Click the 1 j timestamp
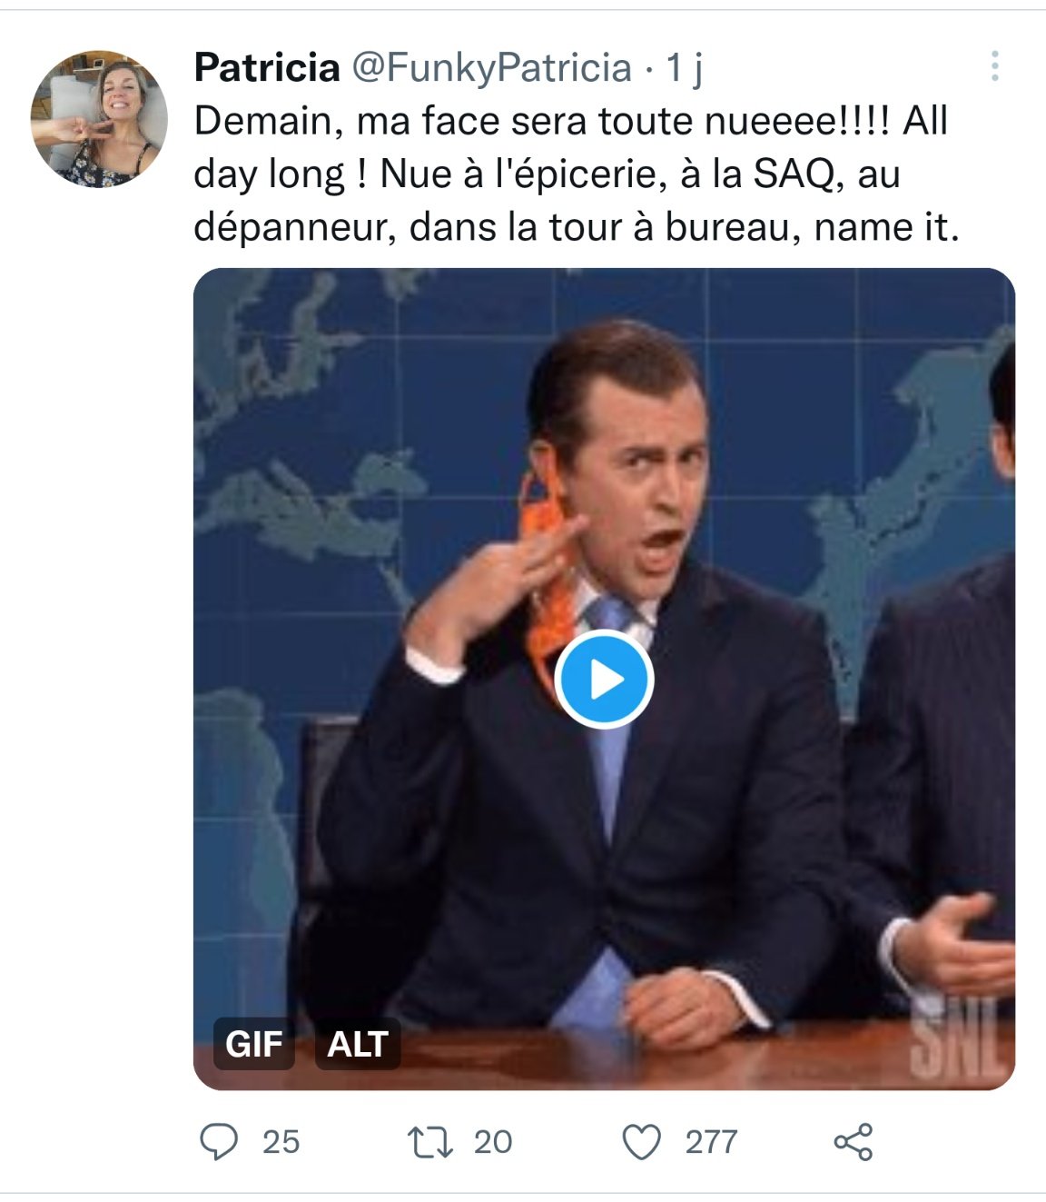1046x1202 pixels. (685, 68)
